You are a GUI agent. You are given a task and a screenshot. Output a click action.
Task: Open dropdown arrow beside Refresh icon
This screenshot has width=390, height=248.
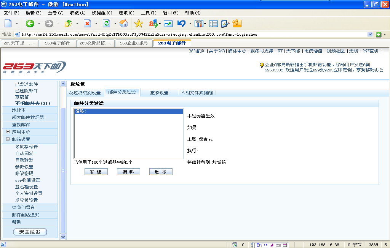pos(115,24)
